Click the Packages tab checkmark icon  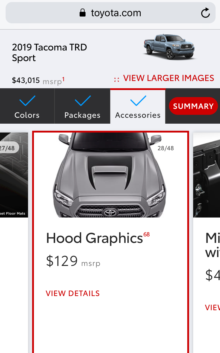[x=83, y=101]
